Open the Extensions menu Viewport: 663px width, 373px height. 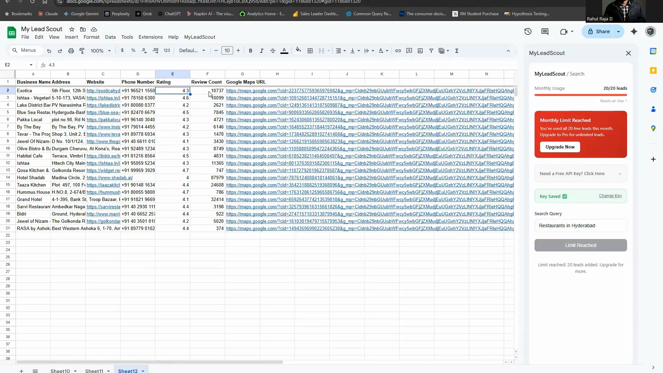click(x=151, y=37)
